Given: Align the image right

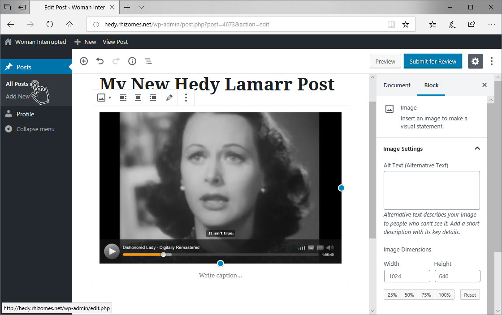Looking at the screenshot, I should (153, 98).
